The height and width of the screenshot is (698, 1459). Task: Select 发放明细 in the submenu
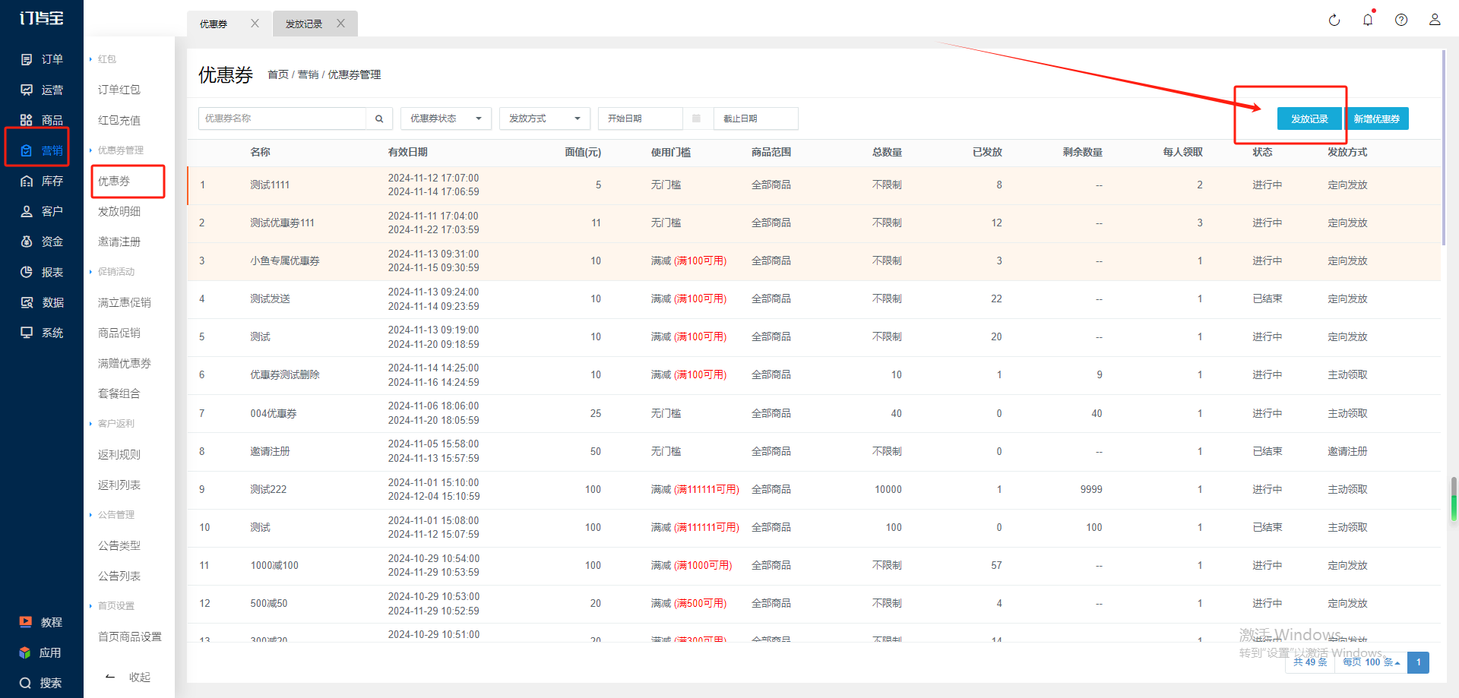point(119,211)
